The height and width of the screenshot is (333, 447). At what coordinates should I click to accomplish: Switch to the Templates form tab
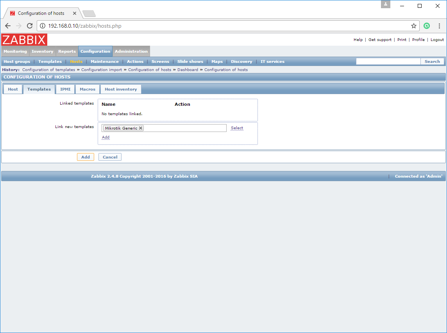point(39,89)
